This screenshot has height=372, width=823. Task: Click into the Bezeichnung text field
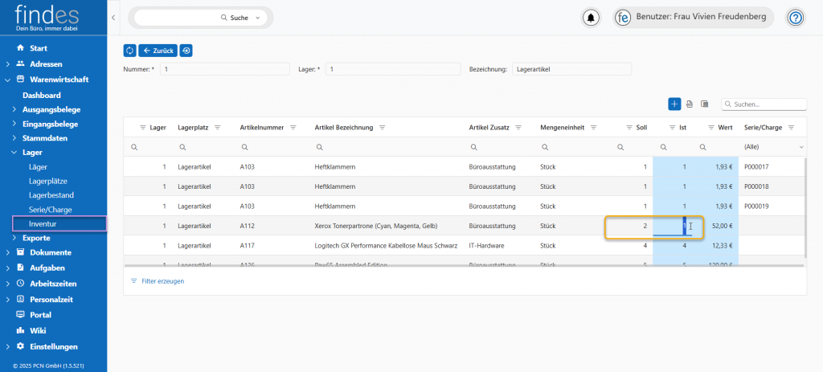[571, 69]
